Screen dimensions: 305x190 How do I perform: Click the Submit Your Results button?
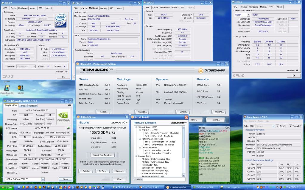click(x=102, y=155)
